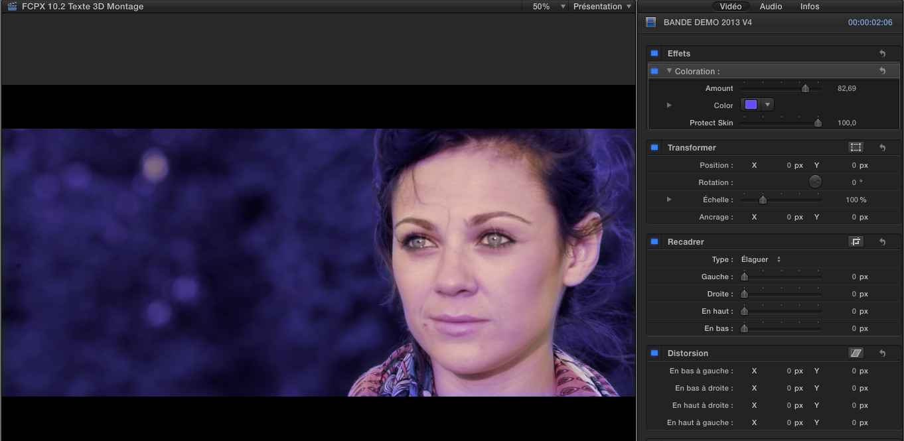The width and height of the screenshot is (904, 441).
Task: Switch to the Audio inspector tab
Action: pyautogui.click(x=771, y=7)
